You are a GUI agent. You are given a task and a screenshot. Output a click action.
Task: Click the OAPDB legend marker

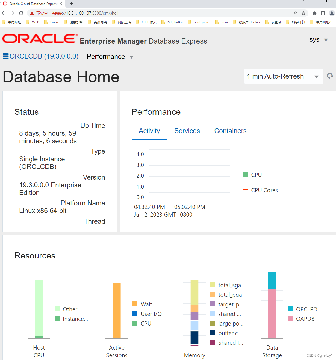click(x=290, y=318)
